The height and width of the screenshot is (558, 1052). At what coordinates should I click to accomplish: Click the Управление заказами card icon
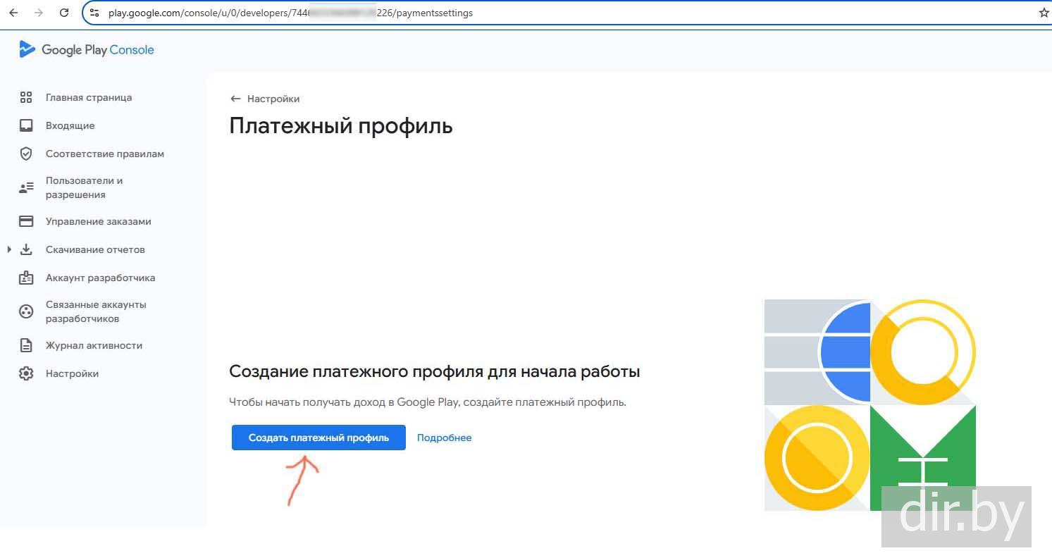click(x=26, y=221)
